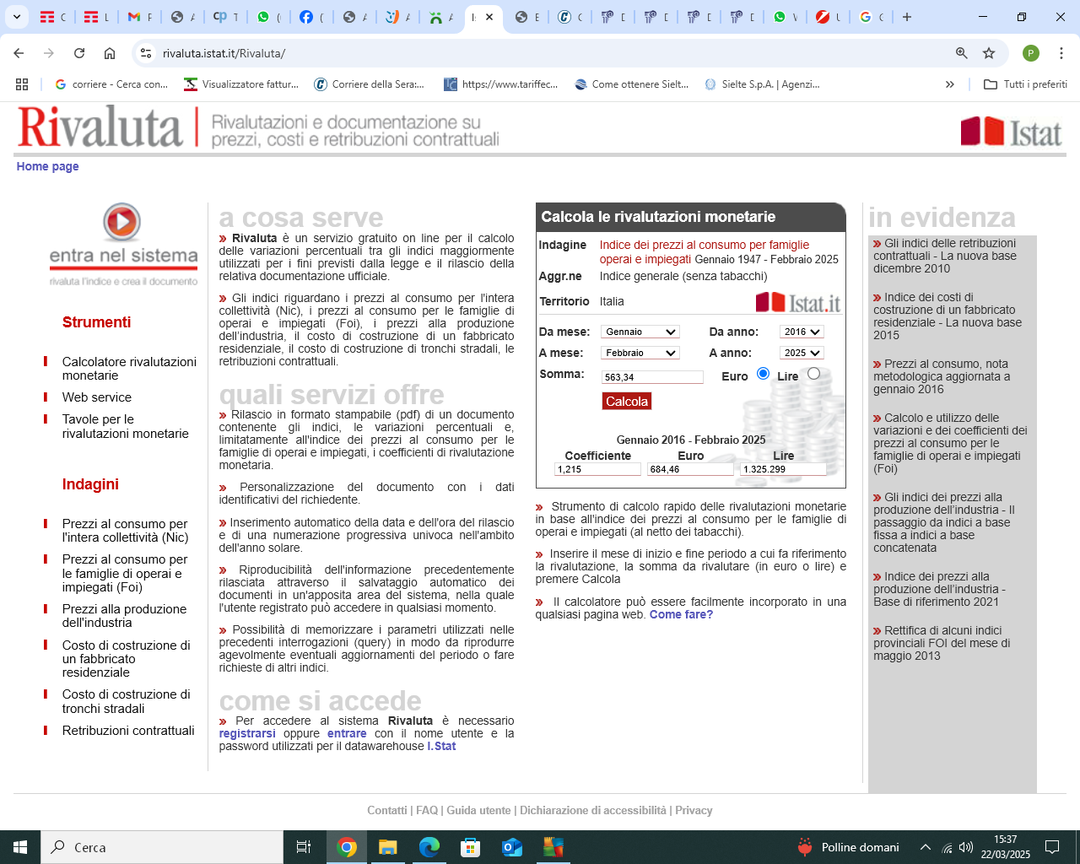Click the zoom magnifier icon in address bar
This screenshot has width=1080, height=864.
pyautogui.click(x=961, y=53)
